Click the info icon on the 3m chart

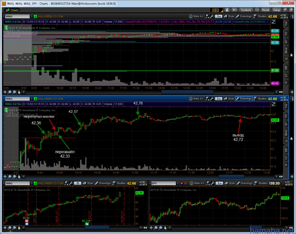6,27
